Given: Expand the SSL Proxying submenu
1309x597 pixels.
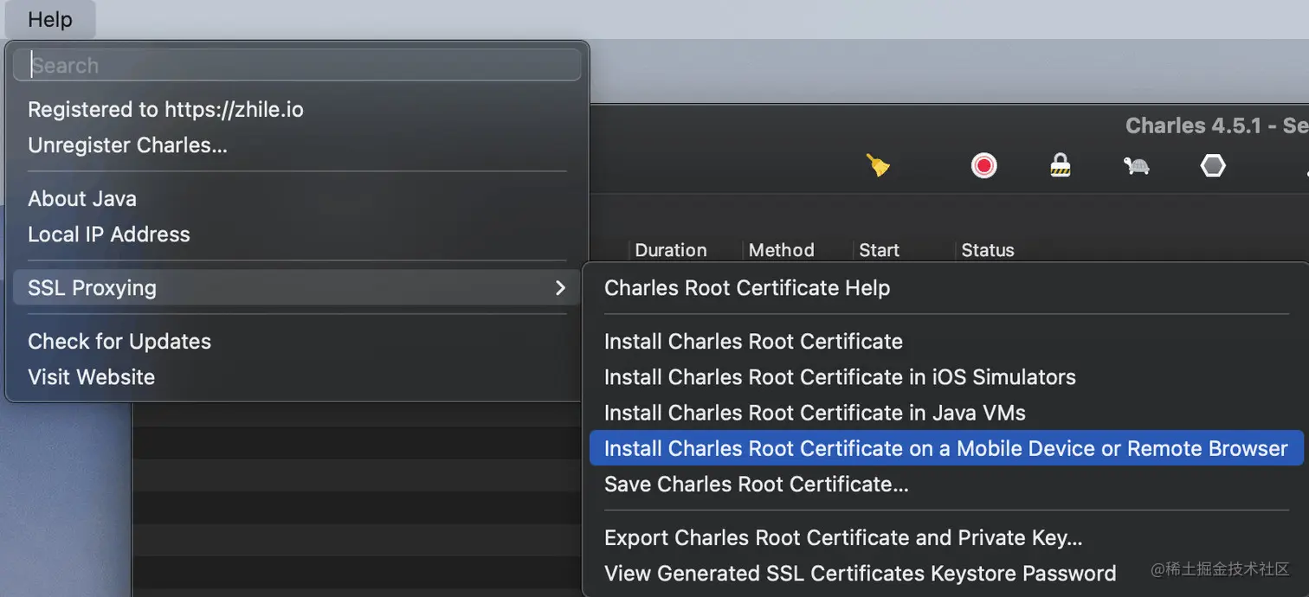Looking at the screenshot, I should (x=297, y=288).
